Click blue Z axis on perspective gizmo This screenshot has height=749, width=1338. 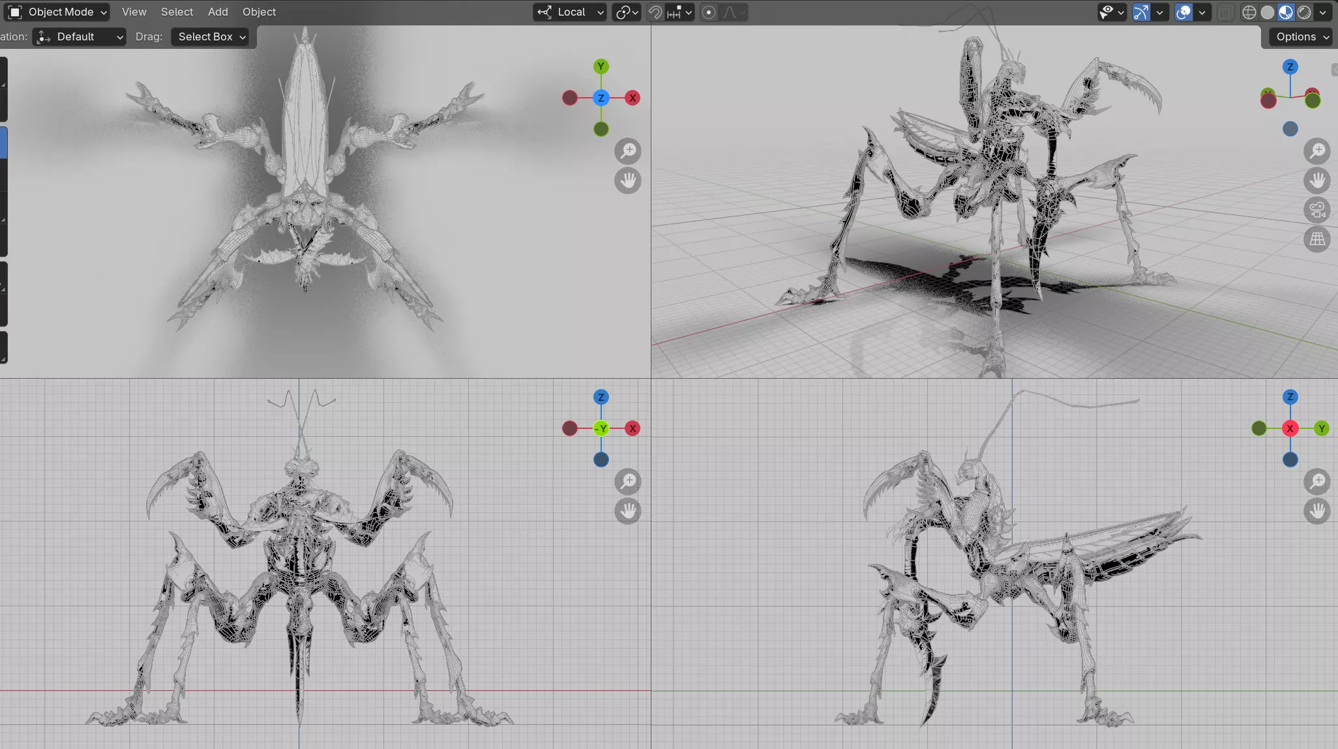pos(1290,66)
